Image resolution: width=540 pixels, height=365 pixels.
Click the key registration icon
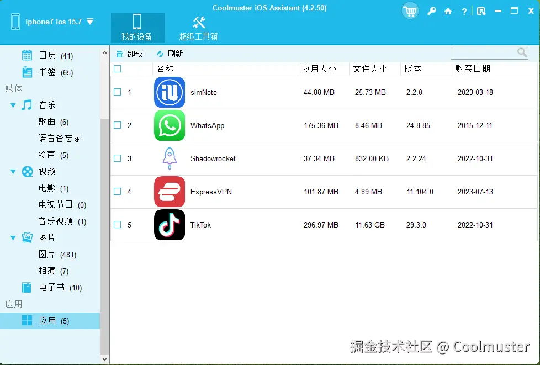[431, 12]
